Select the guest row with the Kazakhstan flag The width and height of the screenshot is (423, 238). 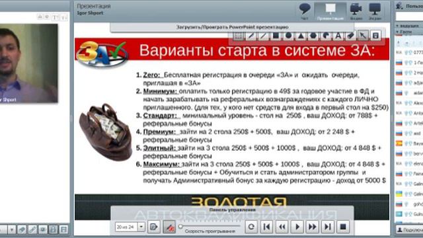click(x=409, y=214)
